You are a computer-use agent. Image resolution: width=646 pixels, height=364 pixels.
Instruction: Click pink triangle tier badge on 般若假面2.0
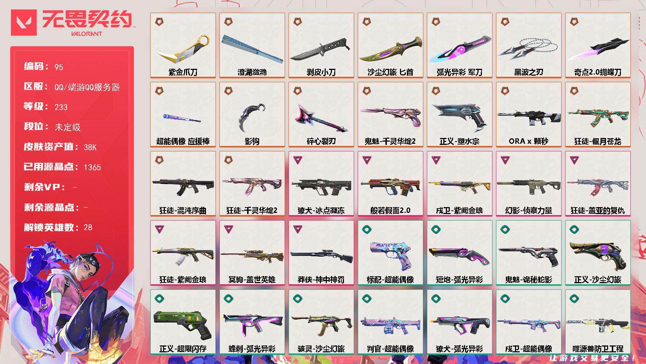point(367,160)
